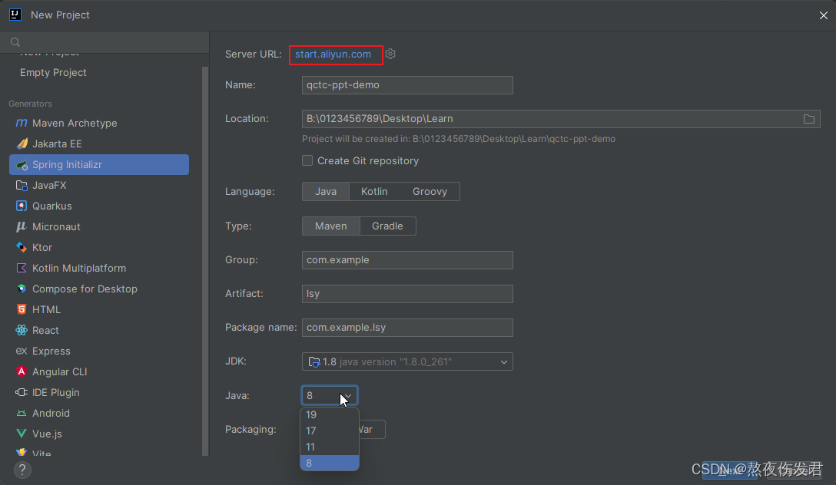This screenshot has width=836, height=485.
Task: Select the Maven Archetype generator
Action: (74, 123)
